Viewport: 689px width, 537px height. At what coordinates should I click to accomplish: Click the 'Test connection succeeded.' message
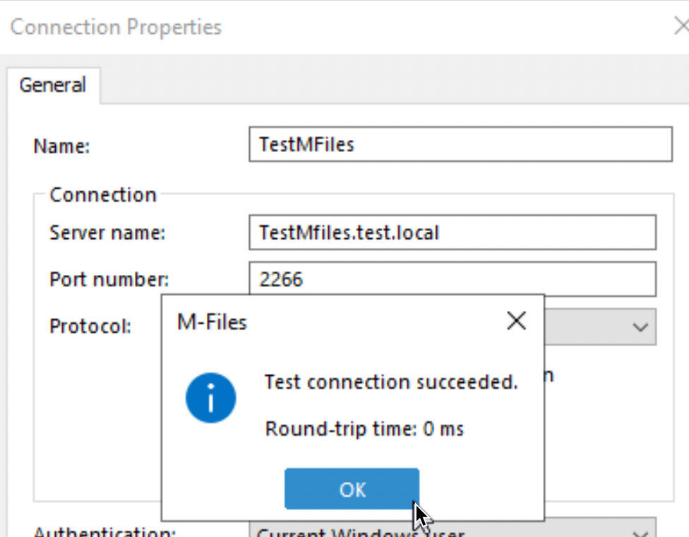pos(391,382)
